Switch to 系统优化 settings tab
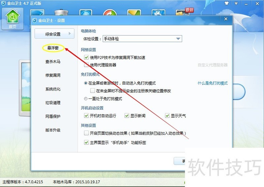Image resolution: width=264 pixels, height=187 pixels. 53,89
